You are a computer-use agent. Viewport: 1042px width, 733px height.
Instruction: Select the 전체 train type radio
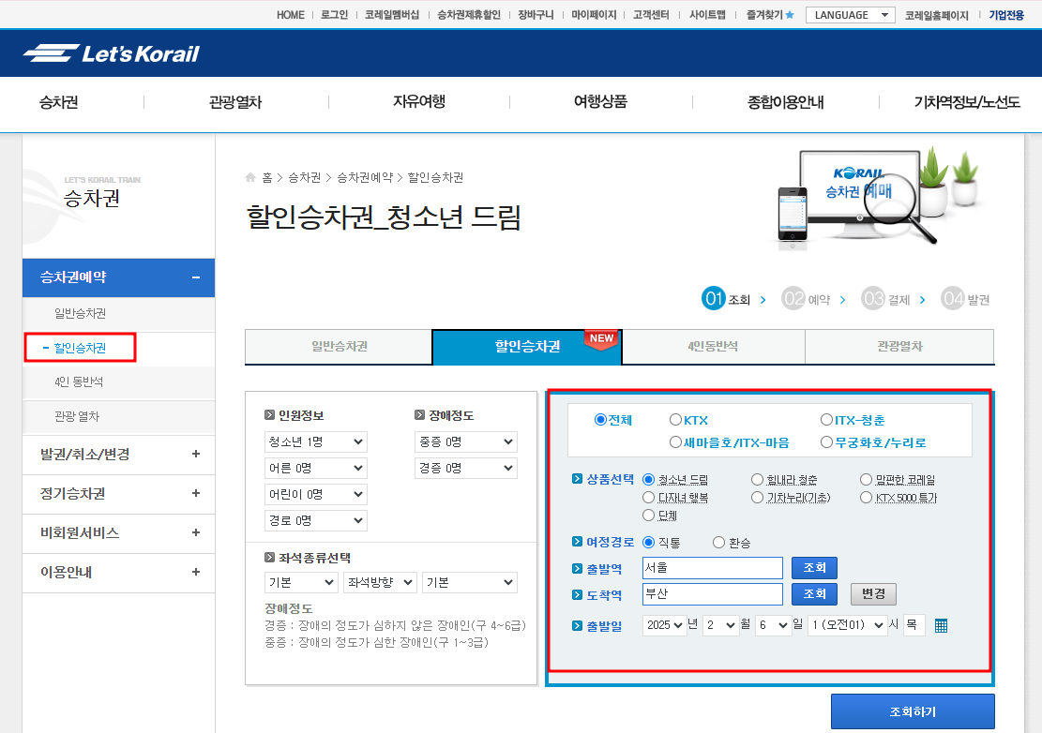coord(600,420)
